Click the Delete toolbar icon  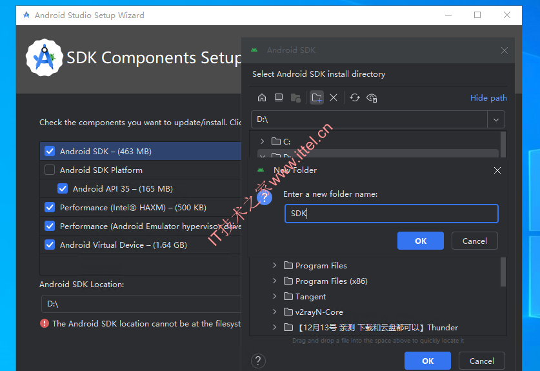click(334, 98)
